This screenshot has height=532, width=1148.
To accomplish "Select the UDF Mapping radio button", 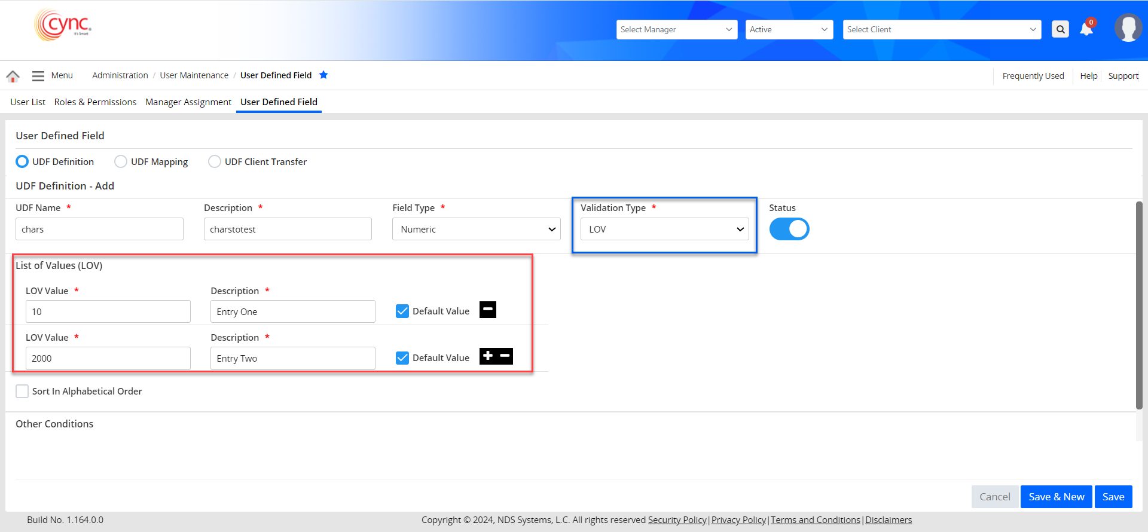I will [x=121, y=162].
